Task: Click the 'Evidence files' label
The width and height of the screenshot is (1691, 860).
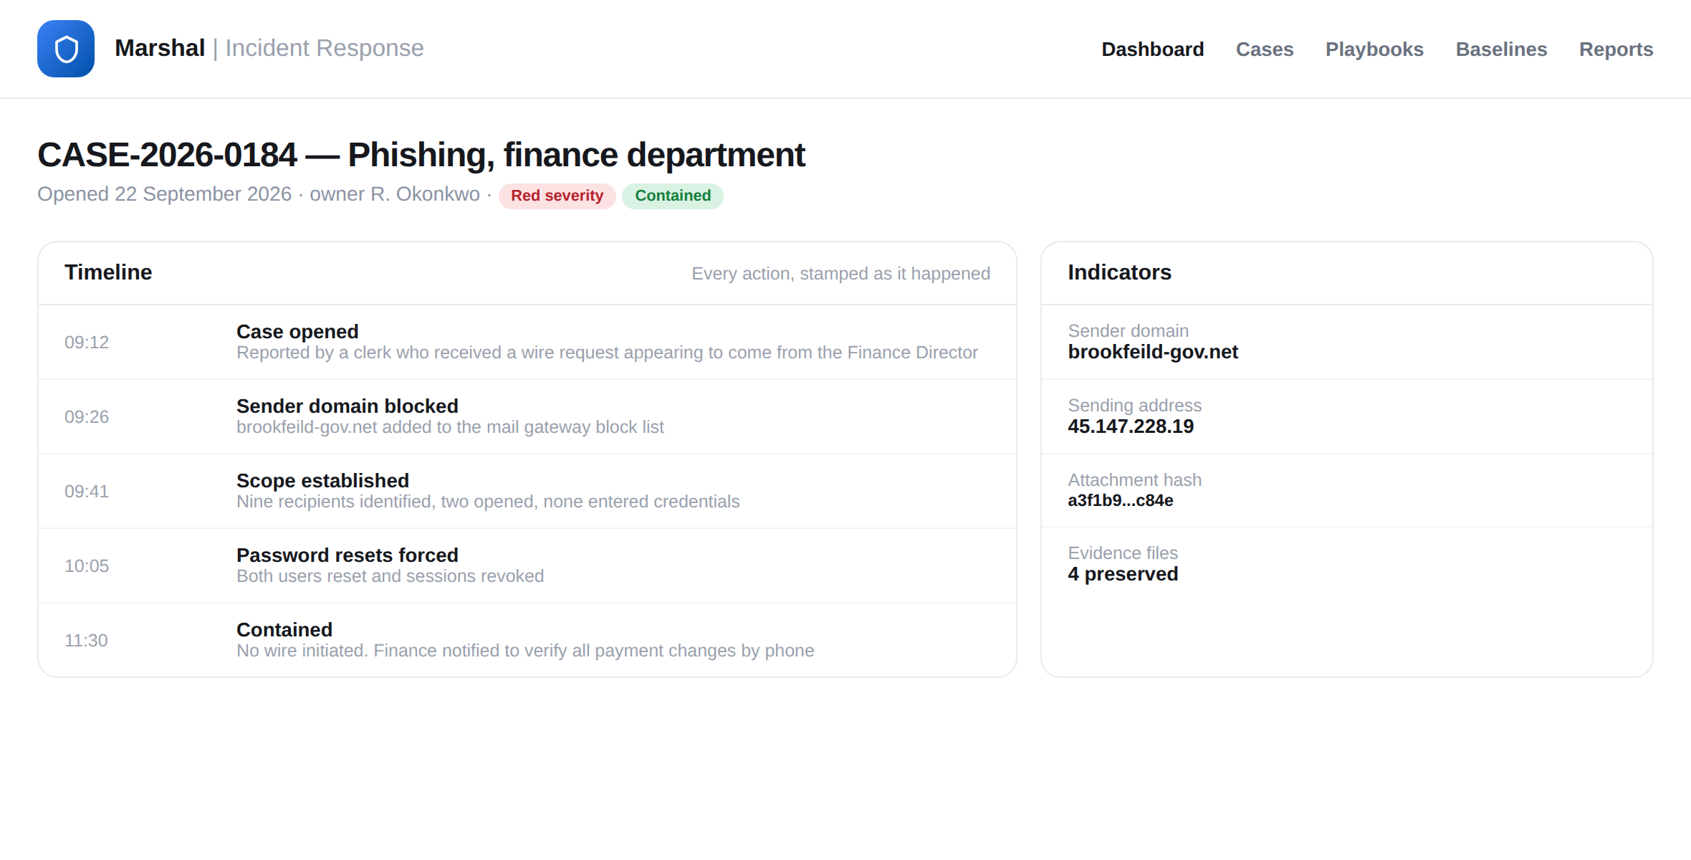Action: point(1123,553)
